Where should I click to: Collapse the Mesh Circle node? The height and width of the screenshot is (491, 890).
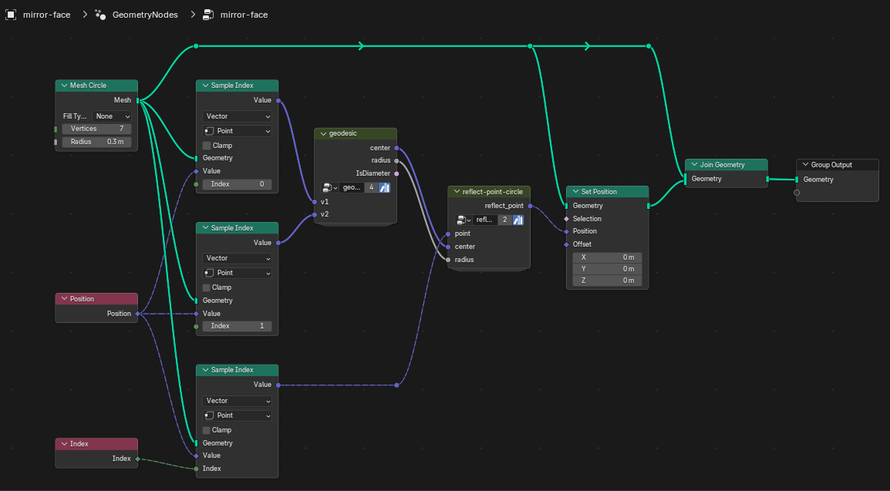[x=64, y=86]
